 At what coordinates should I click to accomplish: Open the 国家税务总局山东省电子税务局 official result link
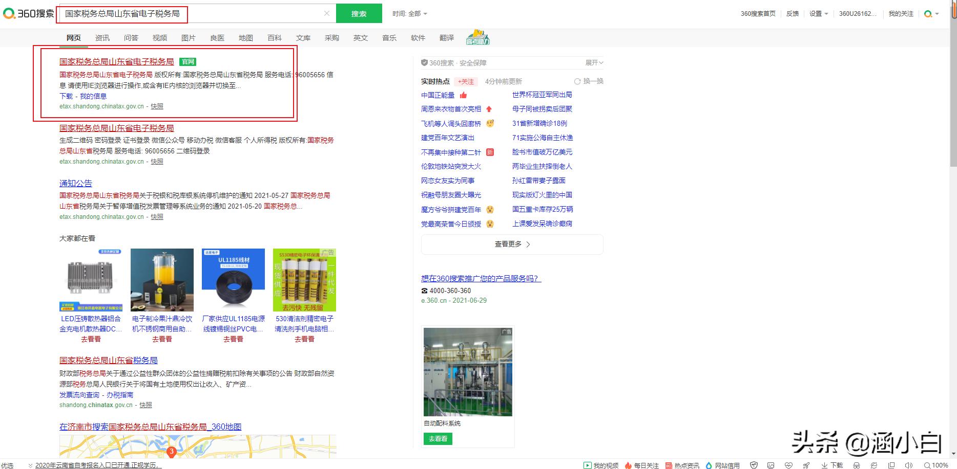117,61
